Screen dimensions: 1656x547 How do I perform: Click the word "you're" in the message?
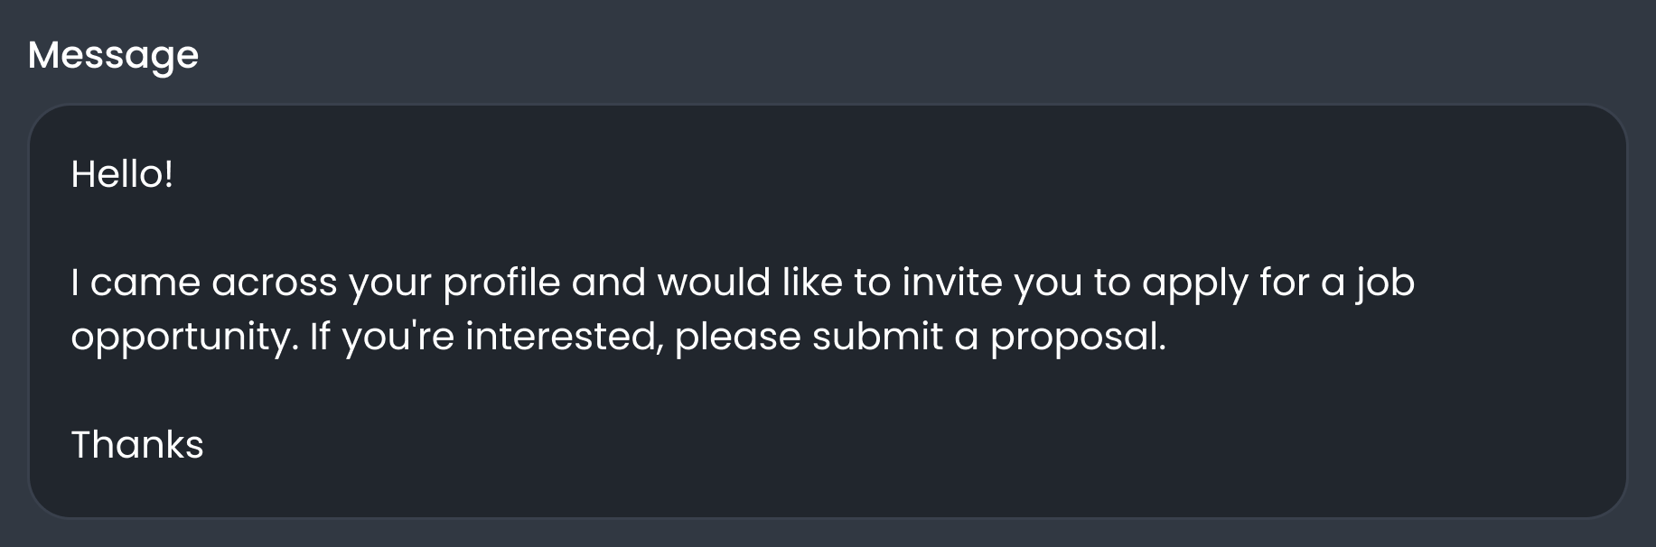[x=398, y=338]
